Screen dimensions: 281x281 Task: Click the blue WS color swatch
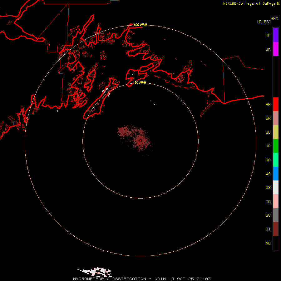(276, 174)
